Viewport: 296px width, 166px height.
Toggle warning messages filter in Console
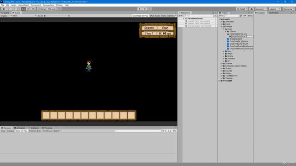pos(169,131)
